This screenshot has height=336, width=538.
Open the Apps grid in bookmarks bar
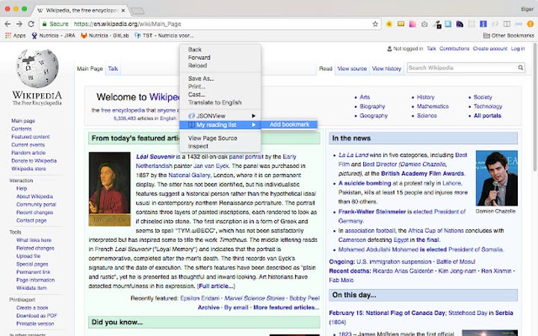point(15,35)
